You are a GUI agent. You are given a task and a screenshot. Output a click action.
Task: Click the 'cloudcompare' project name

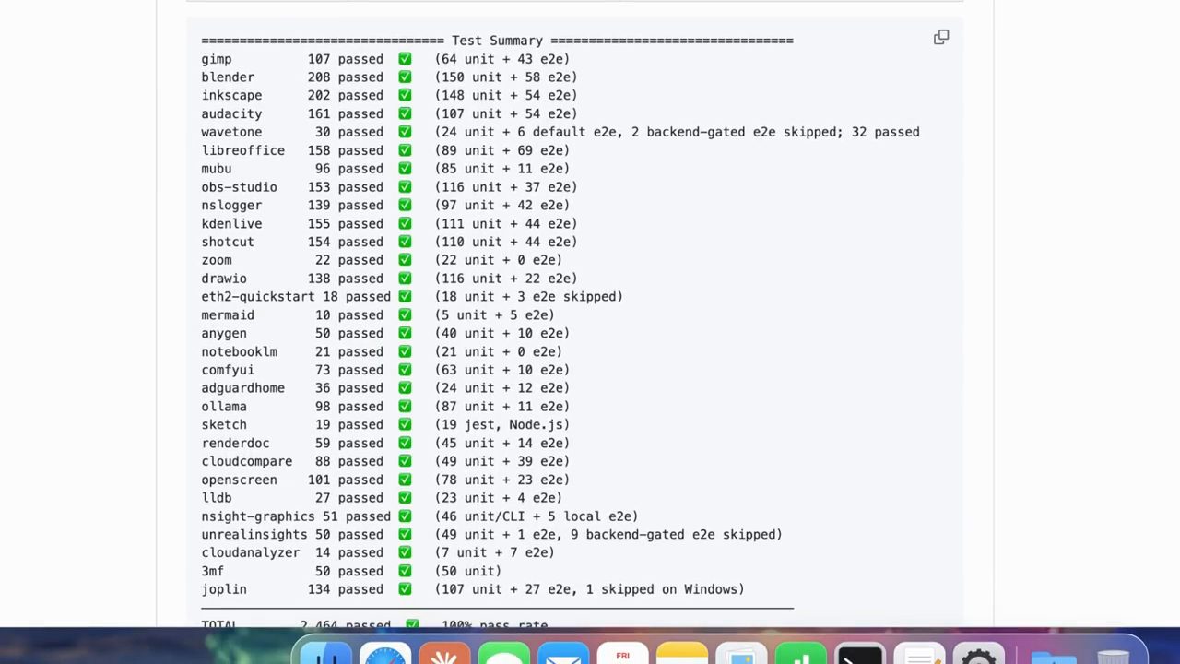click(247, 461)
